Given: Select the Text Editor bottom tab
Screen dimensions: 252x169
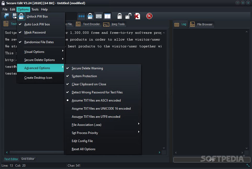Looking at the screenshot, I should 11,159.
